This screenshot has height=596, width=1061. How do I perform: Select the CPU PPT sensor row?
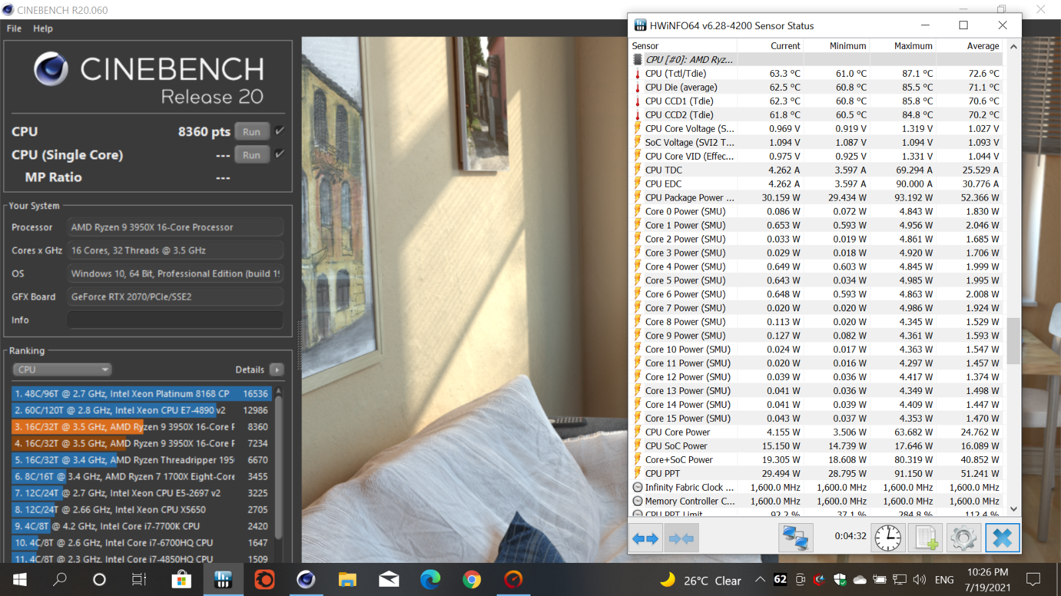[x=817, y=473]
